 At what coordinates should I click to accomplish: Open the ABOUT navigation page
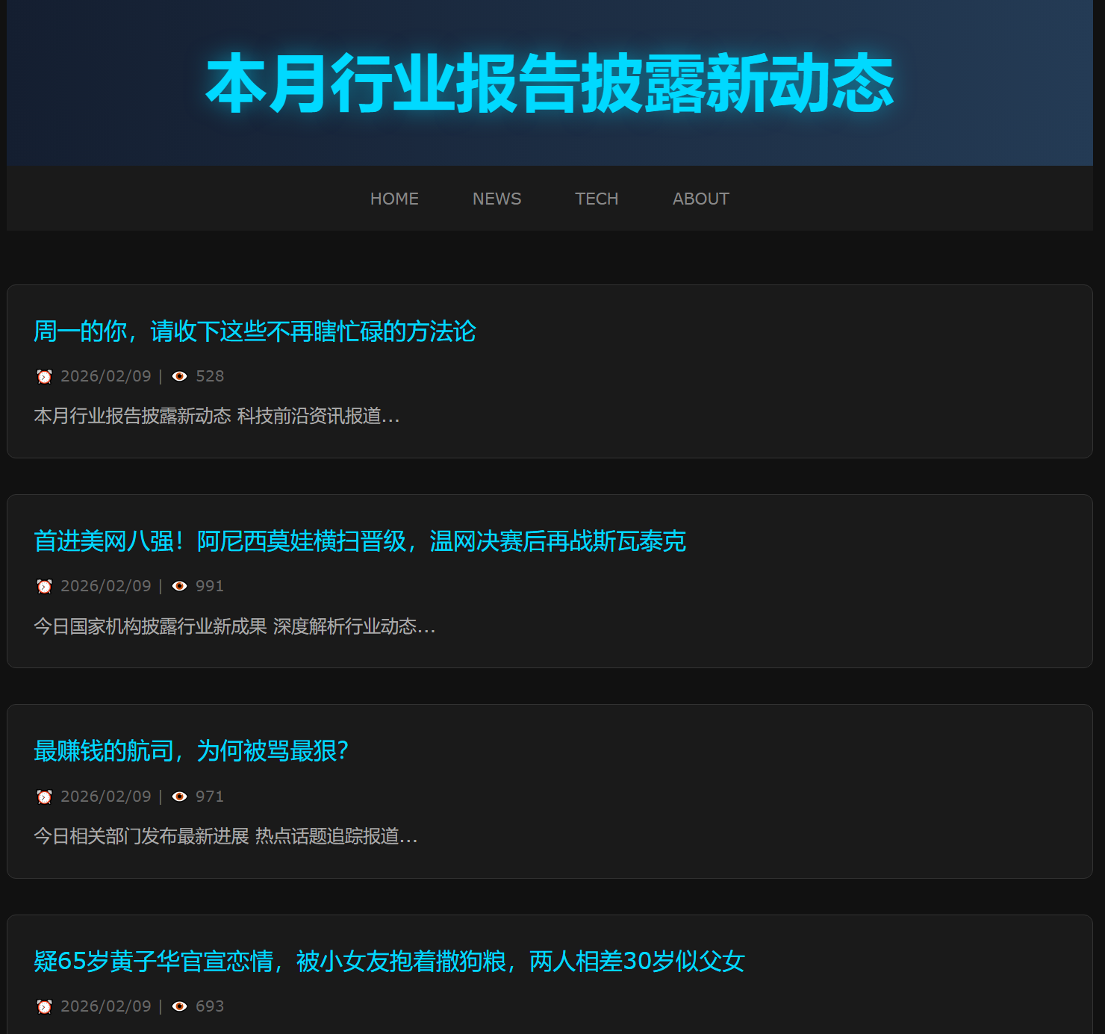tap(700, 199)
